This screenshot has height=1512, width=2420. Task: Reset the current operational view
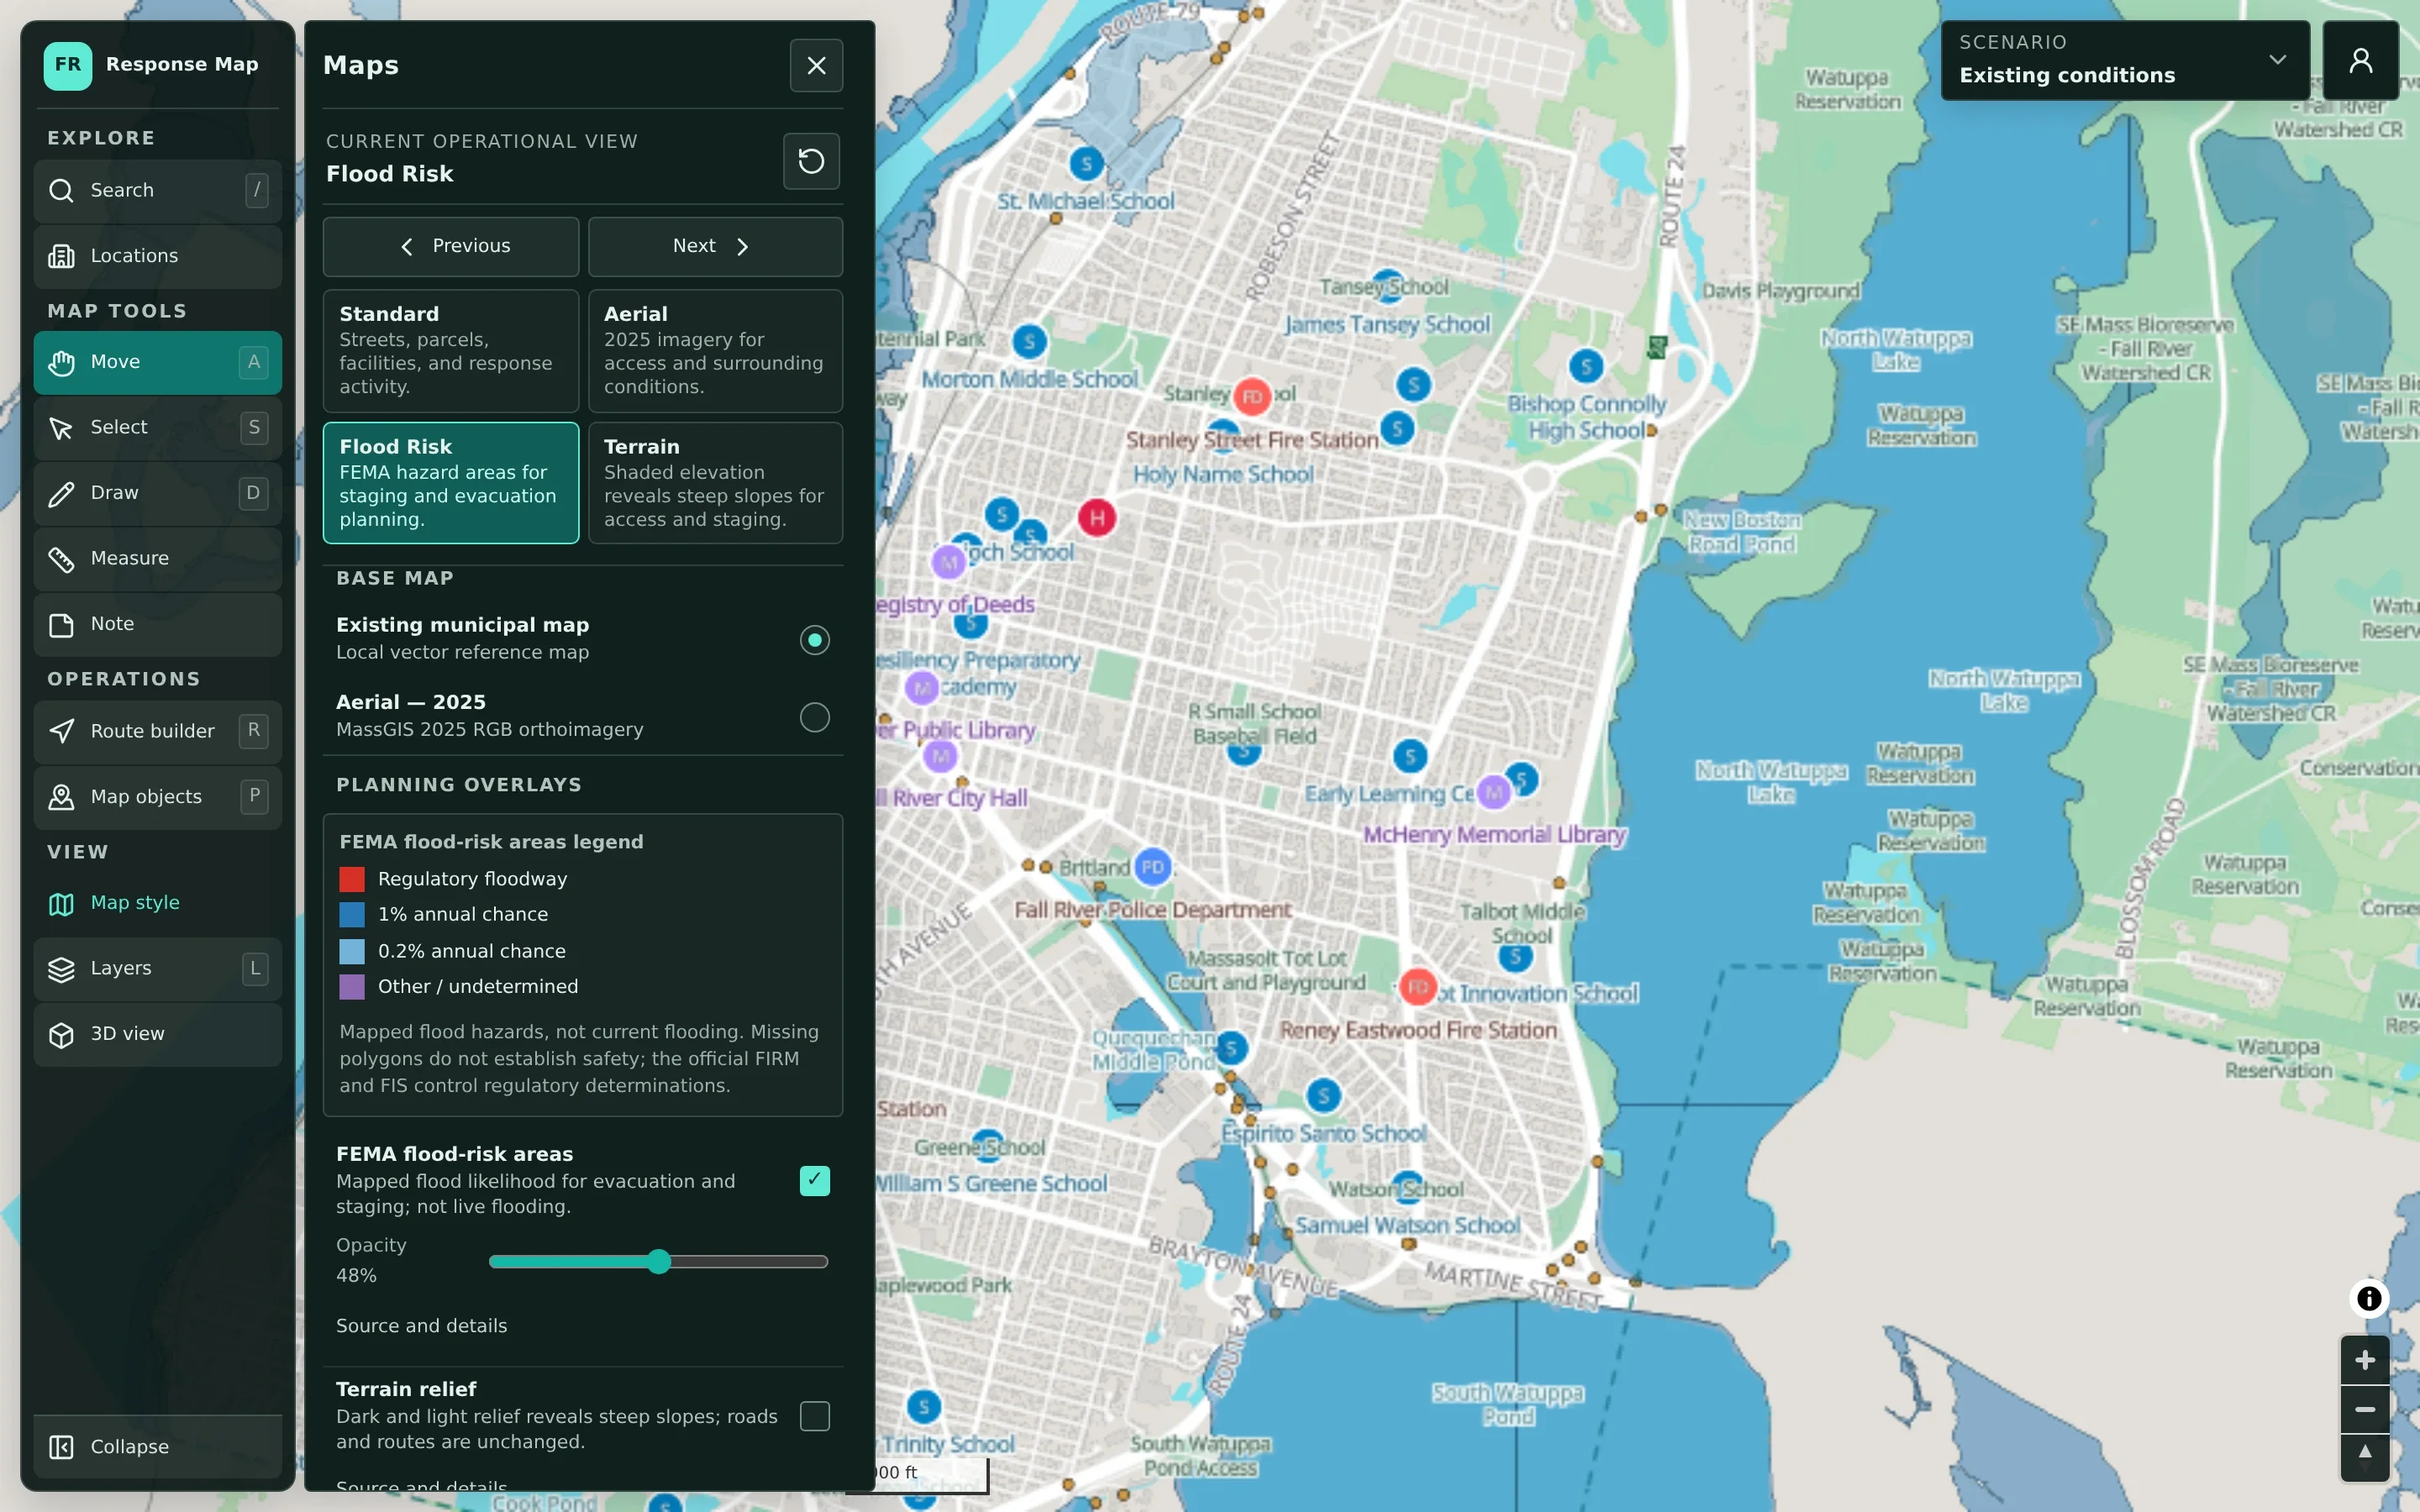tap(811, 161)
